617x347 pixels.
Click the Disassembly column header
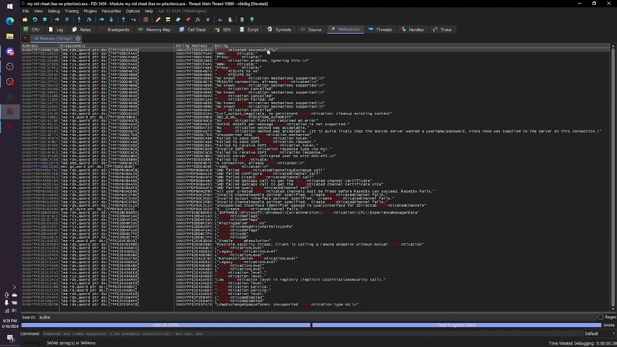[x=117, y=46]
